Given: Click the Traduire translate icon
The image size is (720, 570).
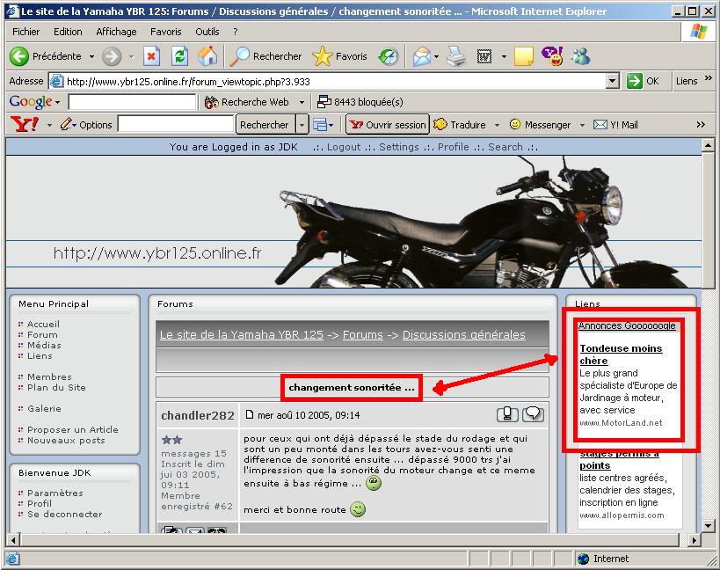Looking at the screenshot, I should point(440,124).
